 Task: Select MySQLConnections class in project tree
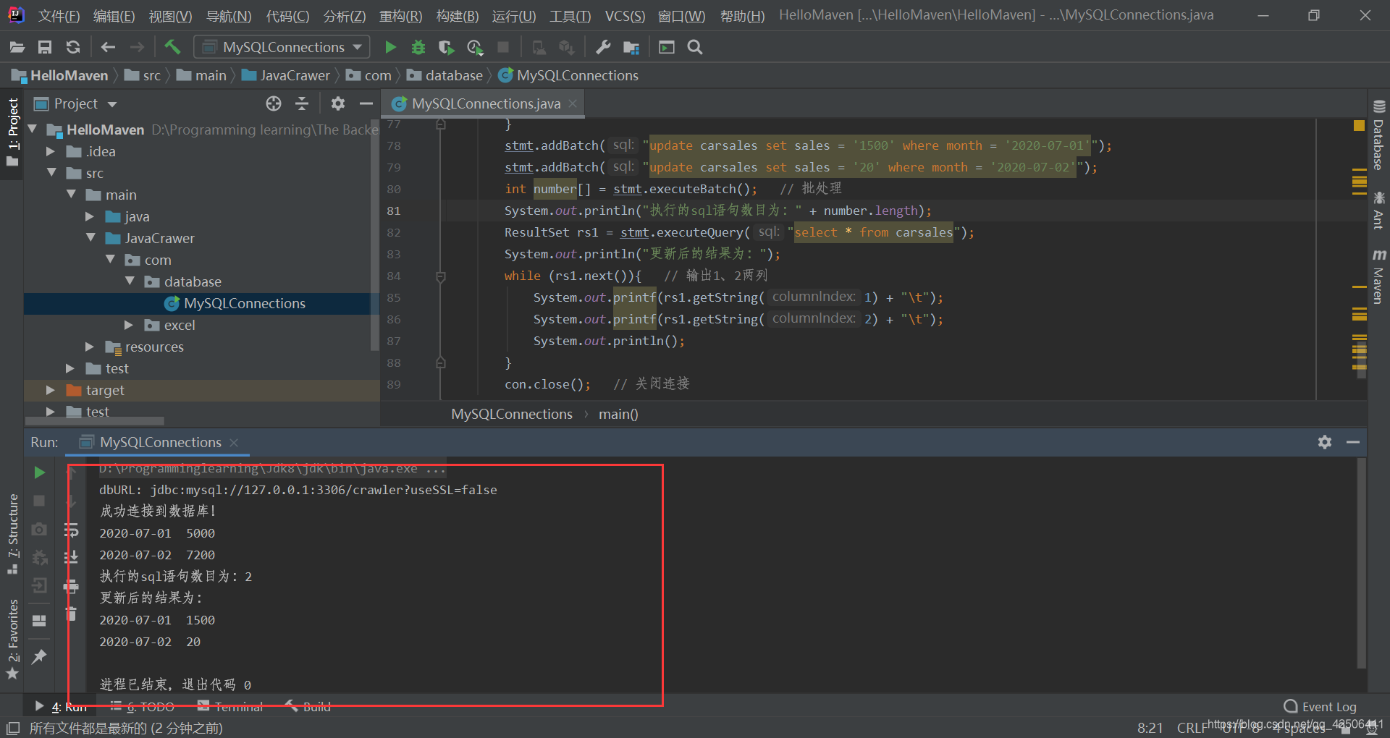(x=245, y=304)
